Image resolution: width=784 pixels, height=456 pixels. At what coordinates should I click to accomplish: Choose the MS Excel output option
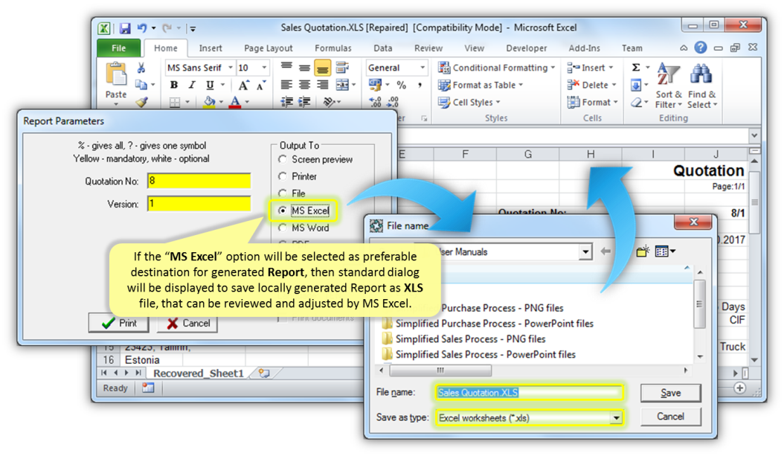(x=283, y=211)
